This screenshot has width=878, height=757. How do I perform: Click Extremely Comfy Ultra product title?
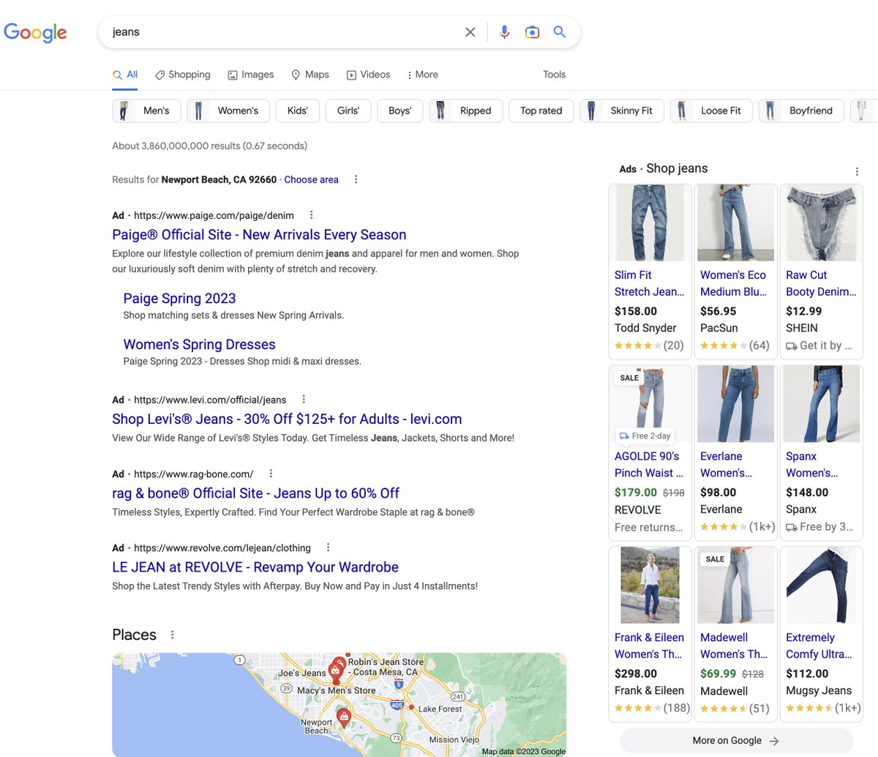[819, 646]
